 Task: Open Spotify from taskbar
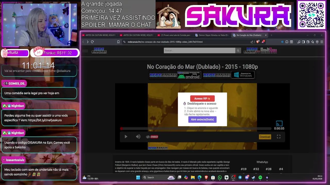[260, 178]
